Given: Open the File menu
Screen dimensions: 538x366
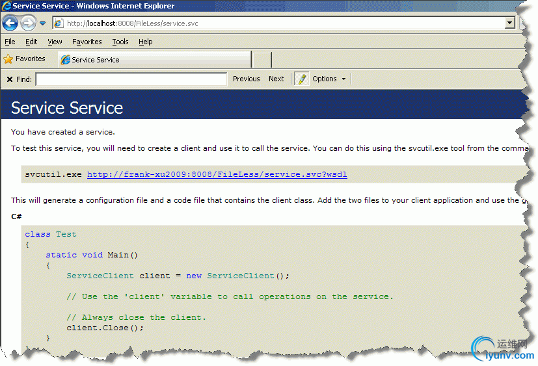Looking at the screenshot, I should click(10, 42).
